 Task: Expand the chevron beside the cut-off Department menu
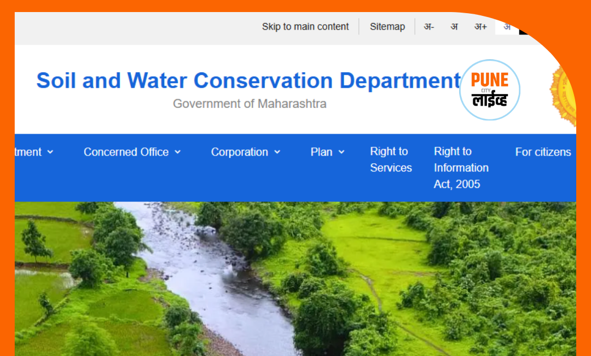(50, 152)
